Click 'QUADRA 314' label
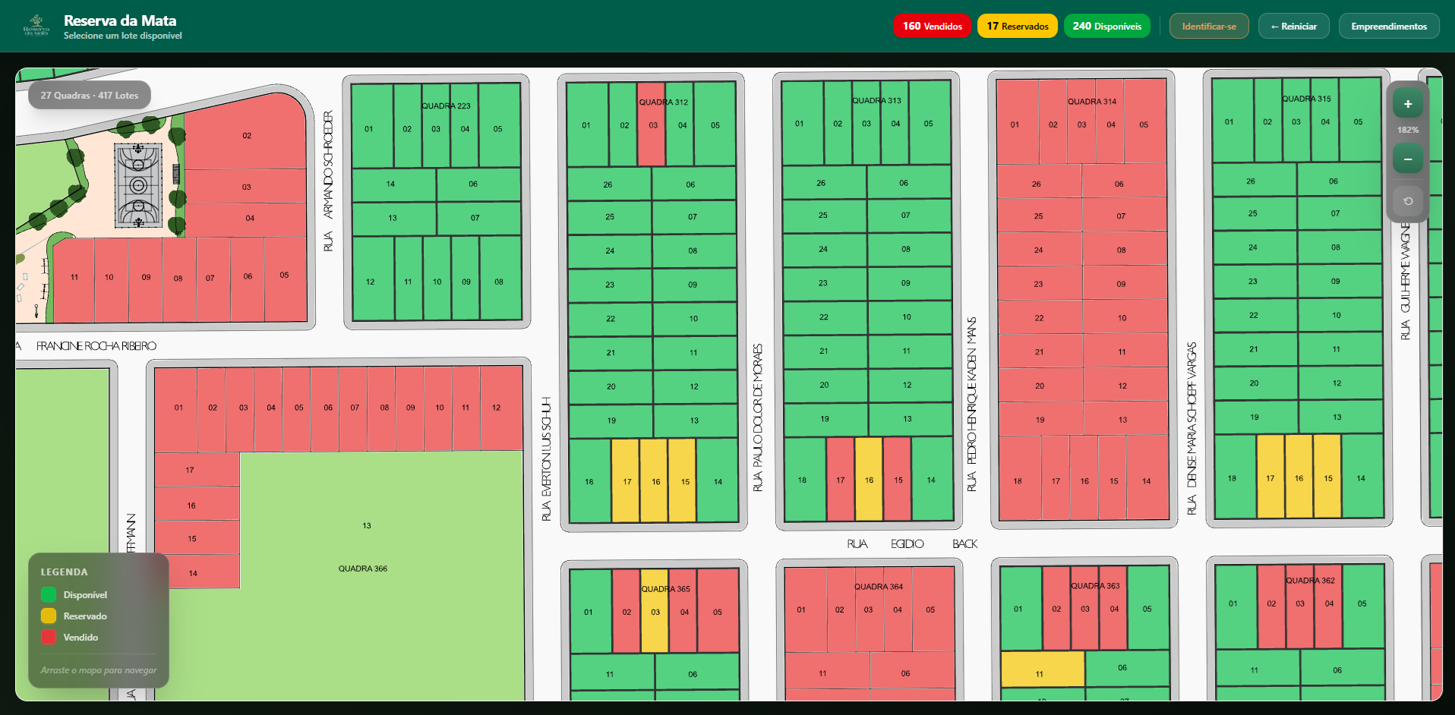 [x=1092, y=101]
